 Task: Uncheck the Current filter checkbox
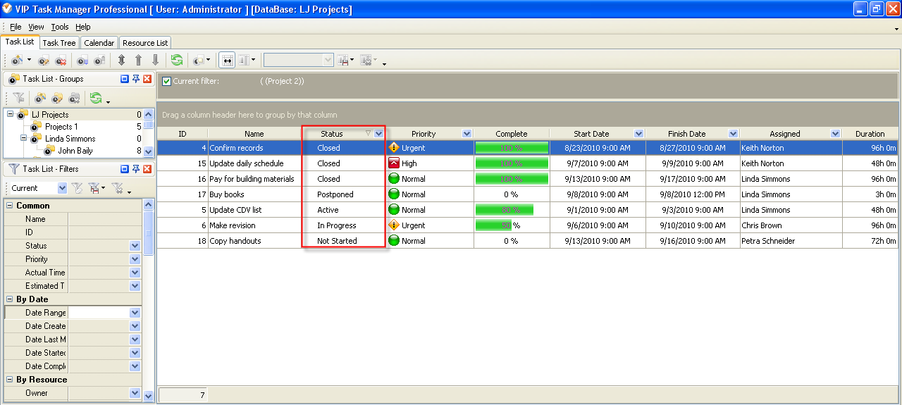click(166, 81)
